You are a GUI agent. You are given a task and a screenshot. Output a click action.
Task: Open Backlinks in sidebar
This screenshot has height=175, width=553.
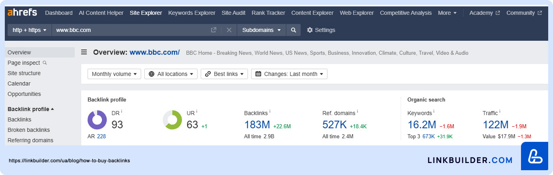click(x=19, y=119)
